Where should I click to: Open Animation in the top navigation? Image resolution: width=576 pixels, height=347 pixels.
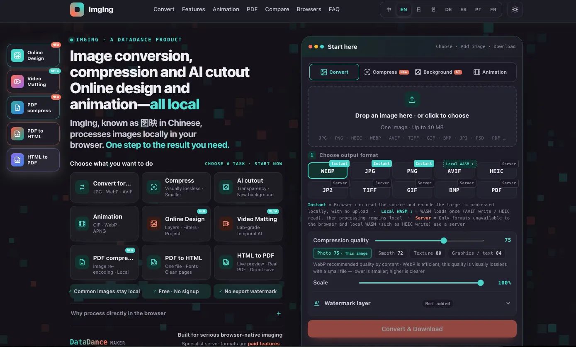[226, 9]
